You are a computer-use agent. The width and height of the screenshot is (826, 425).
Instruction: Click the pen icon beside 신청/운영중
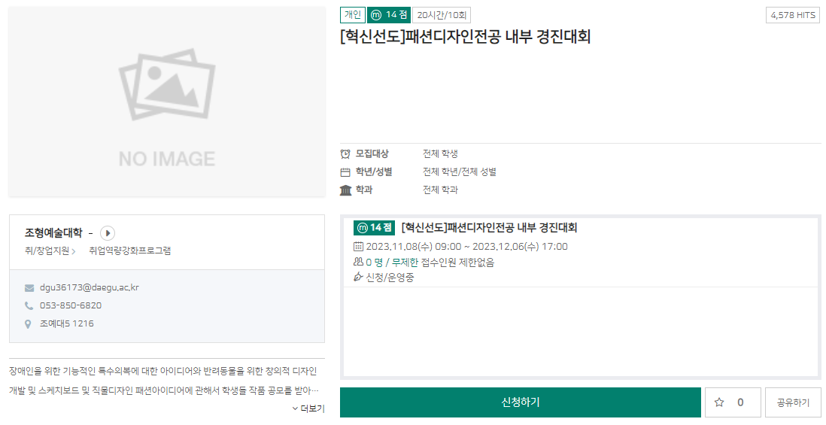[x=358, y=278]
